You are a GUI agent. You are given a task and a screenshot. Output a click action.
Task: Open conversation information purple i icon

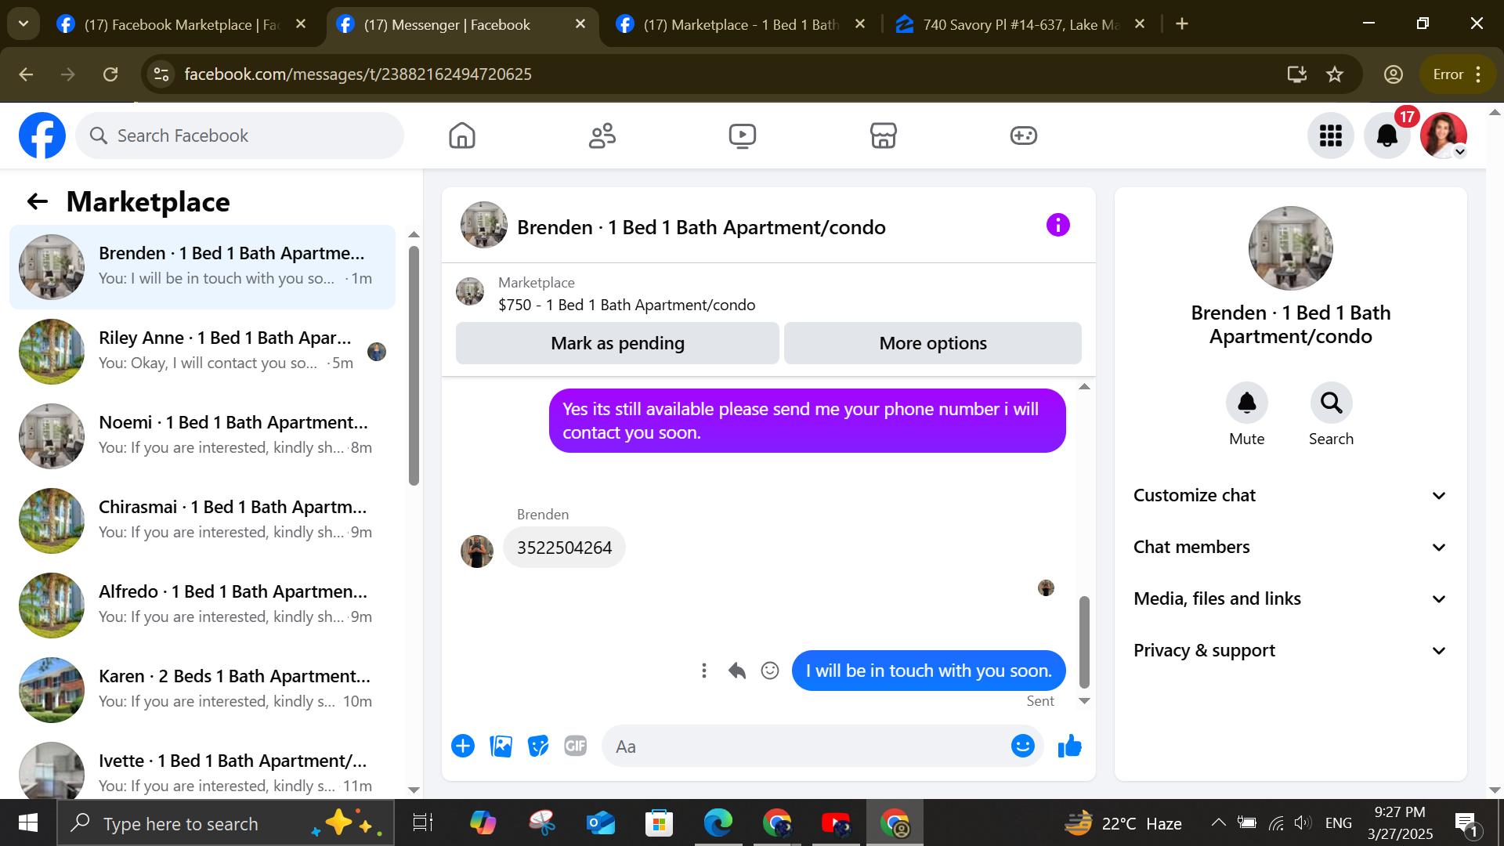point(1057,226)
